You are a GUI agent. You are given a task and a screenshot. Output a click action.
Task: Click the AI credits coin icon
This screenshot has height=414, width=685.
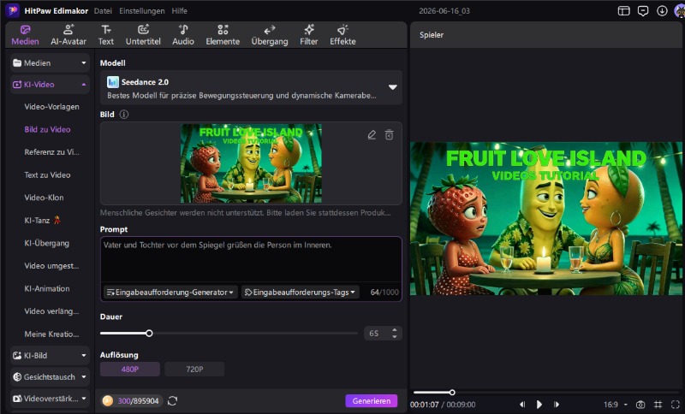click(x=108, y=400)
